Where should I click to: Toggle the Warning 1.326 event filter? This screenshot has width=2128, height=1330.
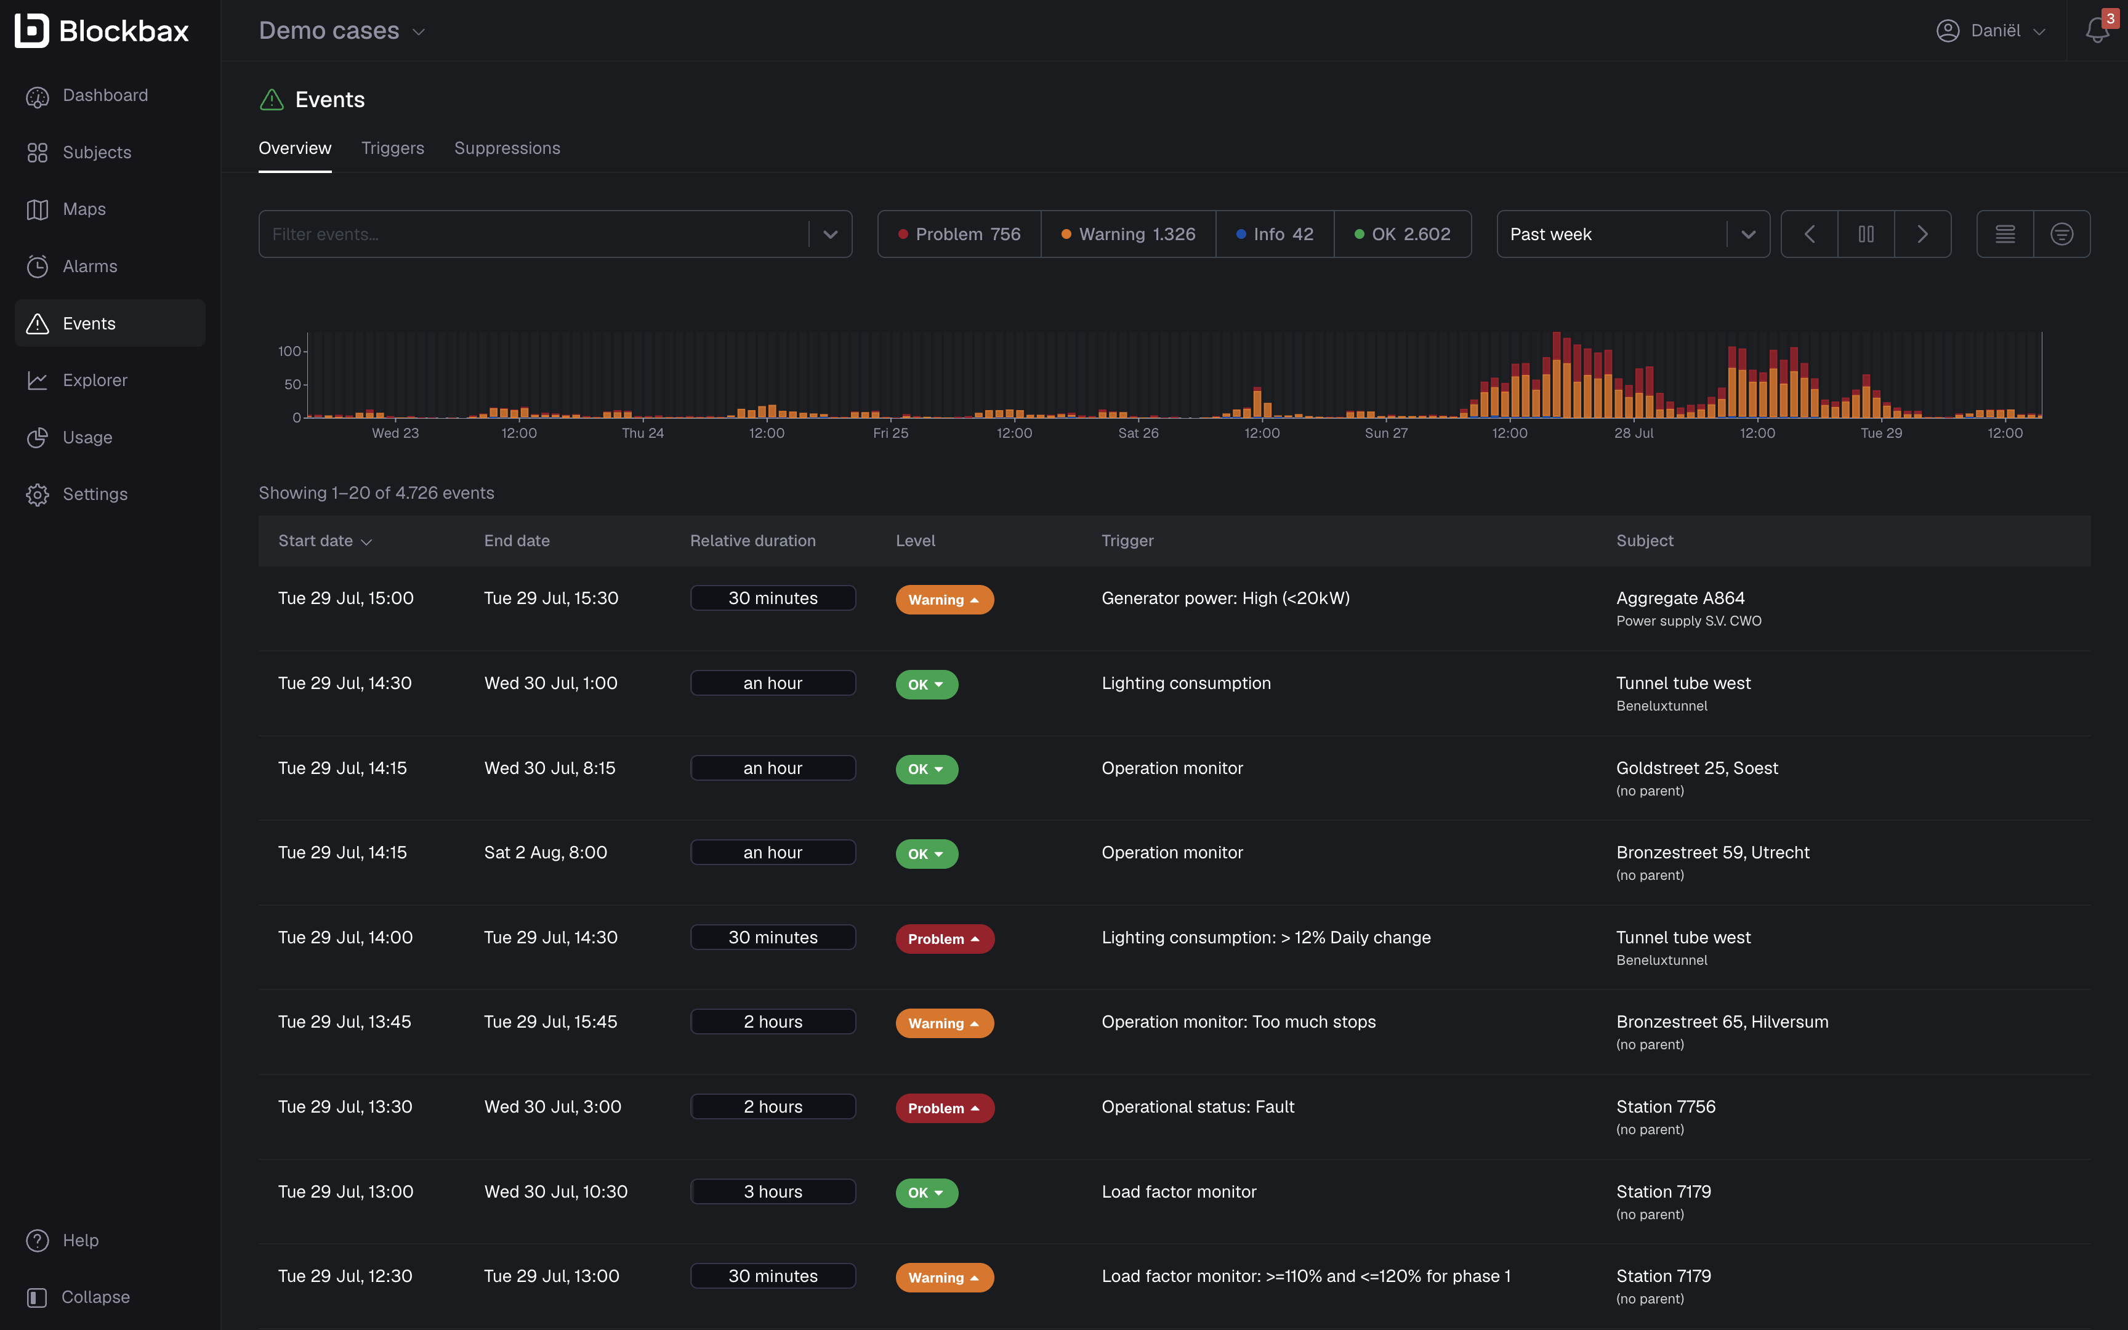pyautogui.click(x=1128, y=233)
